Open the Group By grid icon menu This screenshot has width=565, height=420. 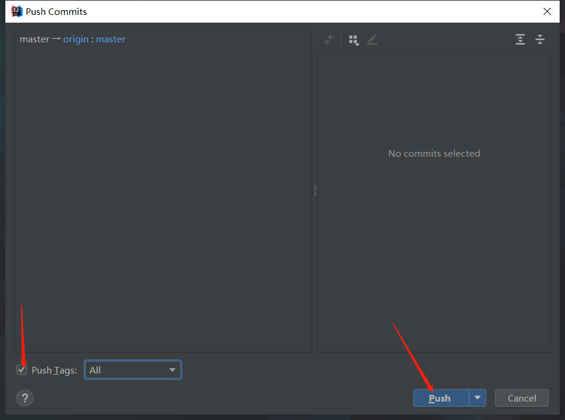[x=354, y=40]
